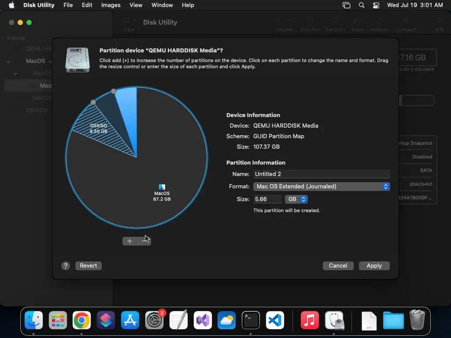Apply the partition changes
Viewport: 451px width, 338px height.
click(x=374, y=265)
